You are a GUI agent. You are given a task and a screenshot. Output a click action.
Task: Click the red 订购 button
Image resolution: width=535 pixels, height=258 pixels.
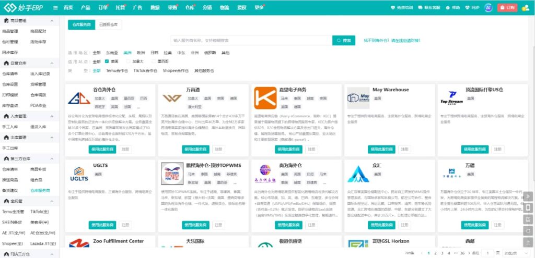(507, 7)
